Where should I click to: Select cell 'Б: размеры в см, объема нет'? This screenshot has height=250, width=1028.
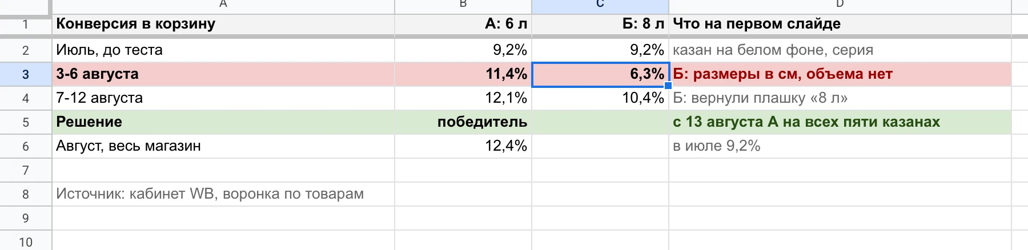pyautogui.click(x=840, y=74)
